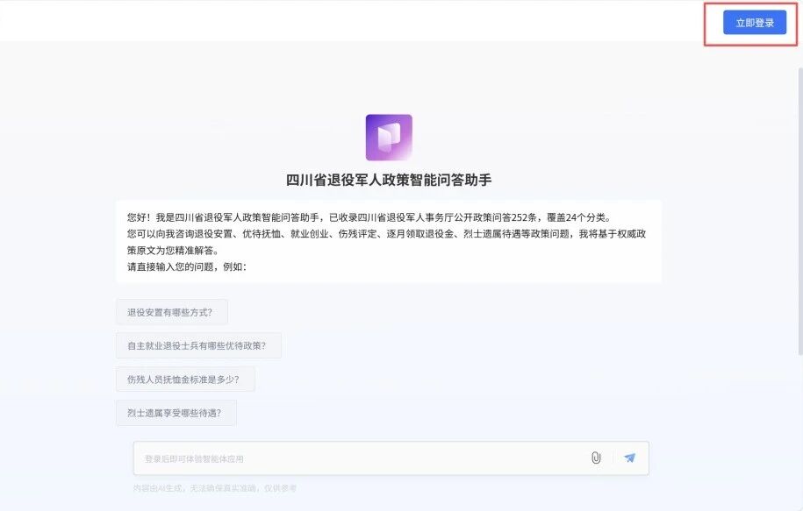Click the paperclip attachment icon
The height and width of the screenshot is (511, 803).
[596, 458]
